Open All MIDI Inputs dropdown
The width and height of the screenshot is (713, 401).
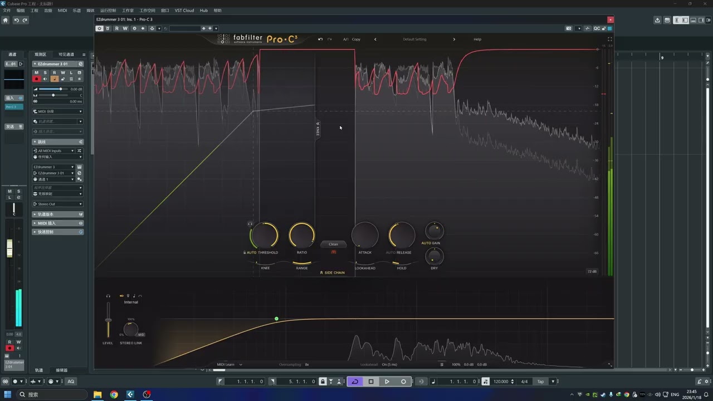coord(53,151)
